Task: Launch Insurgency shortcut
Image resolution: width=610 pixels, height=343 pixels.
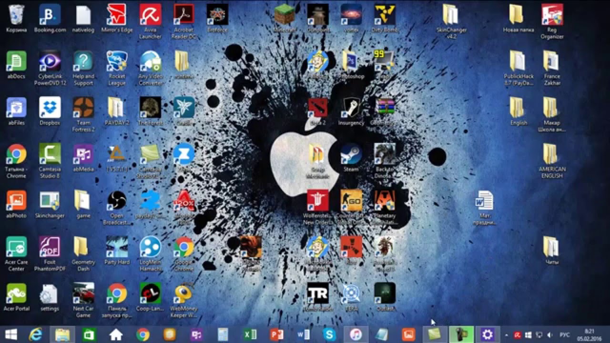Action: pyautogui.click(x=351, y=108)
